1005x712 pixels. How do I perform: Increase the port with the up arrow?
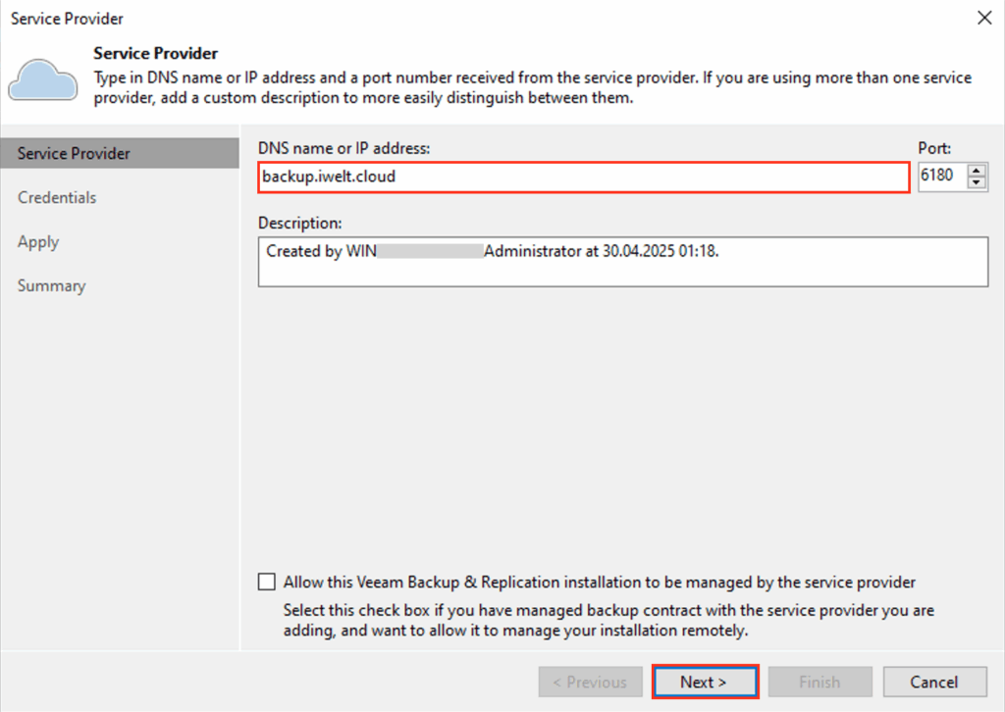(x=977, y=171)
